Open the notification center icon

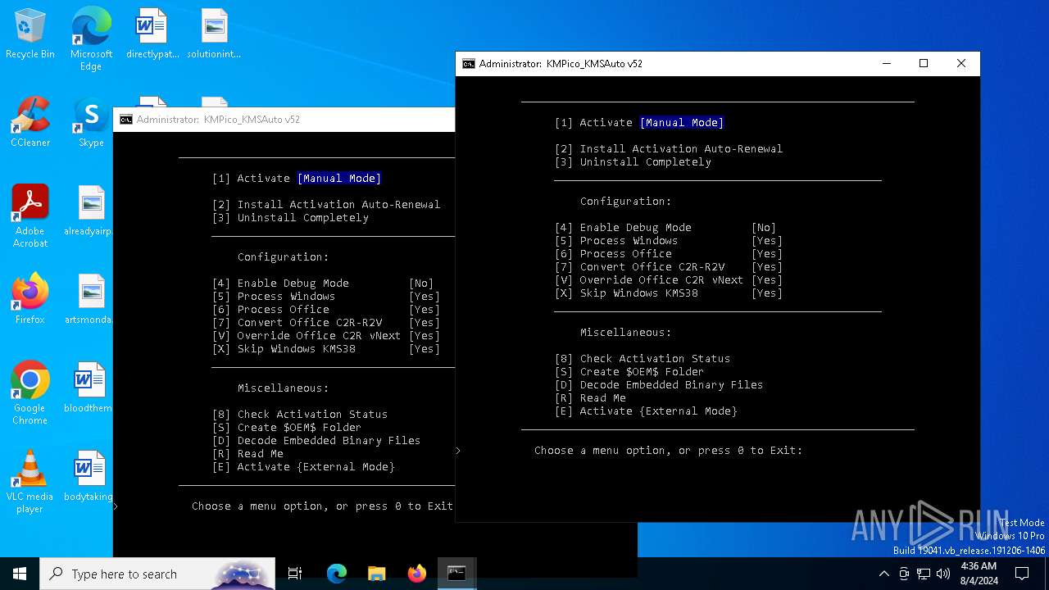tap(1022, 574)
